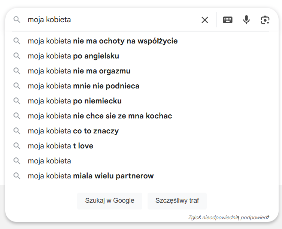Choose the 'mnie nie podnieca' suggestion
The height and width of the screenshot is (229, 282).
coord(84,86)
